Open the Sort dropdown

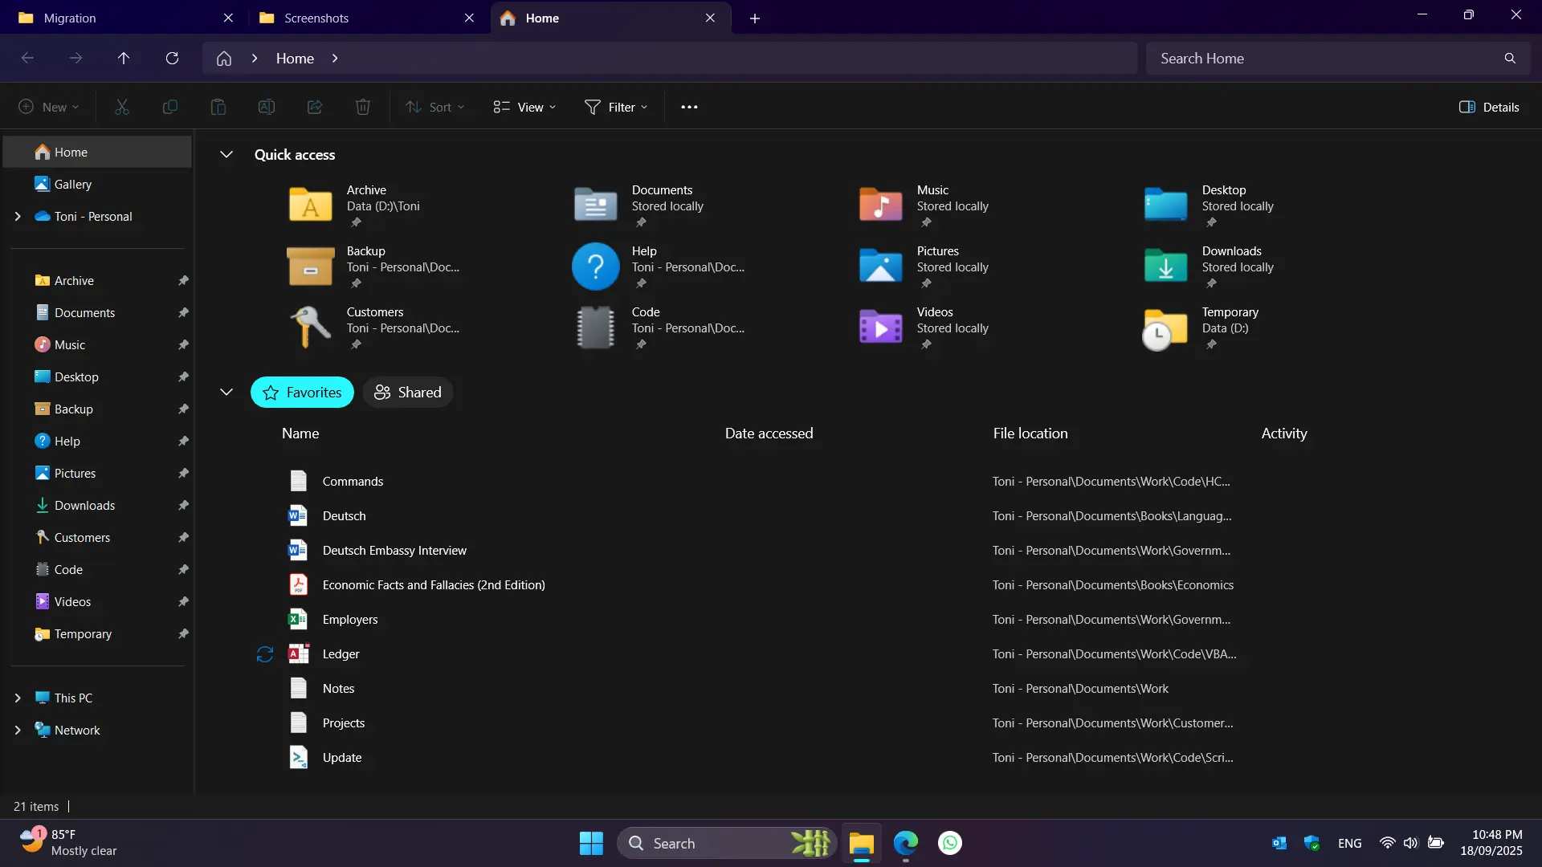click(x=435, y=107)
